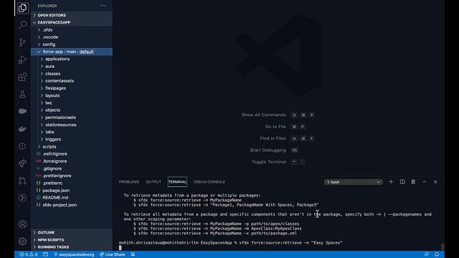The image size is (459, 258).
Task: Expand the flexipages folder
Action: [x=72, y=88]
